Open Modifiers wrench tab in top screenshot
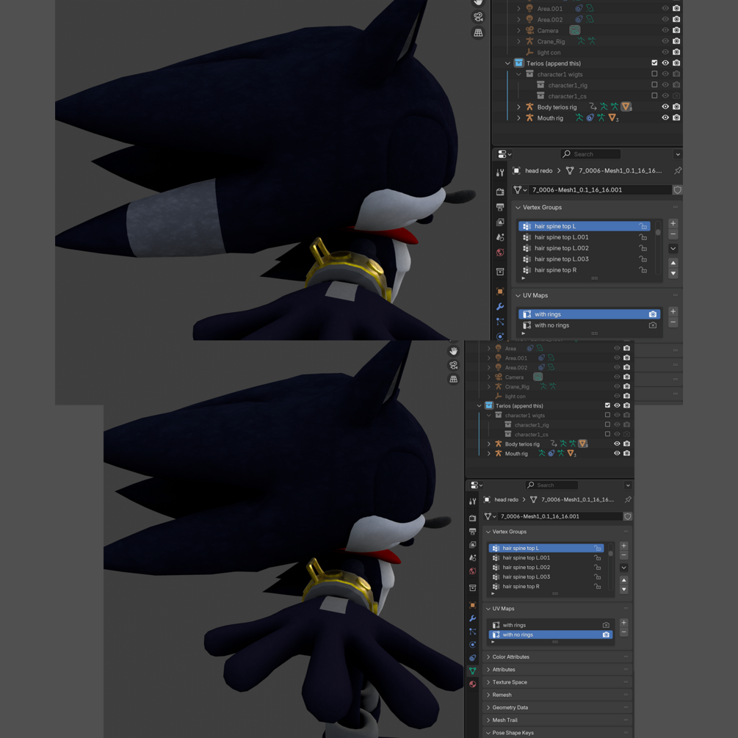Image resolution: width=738 pixels, height=738 pixels. coord(500,307)
